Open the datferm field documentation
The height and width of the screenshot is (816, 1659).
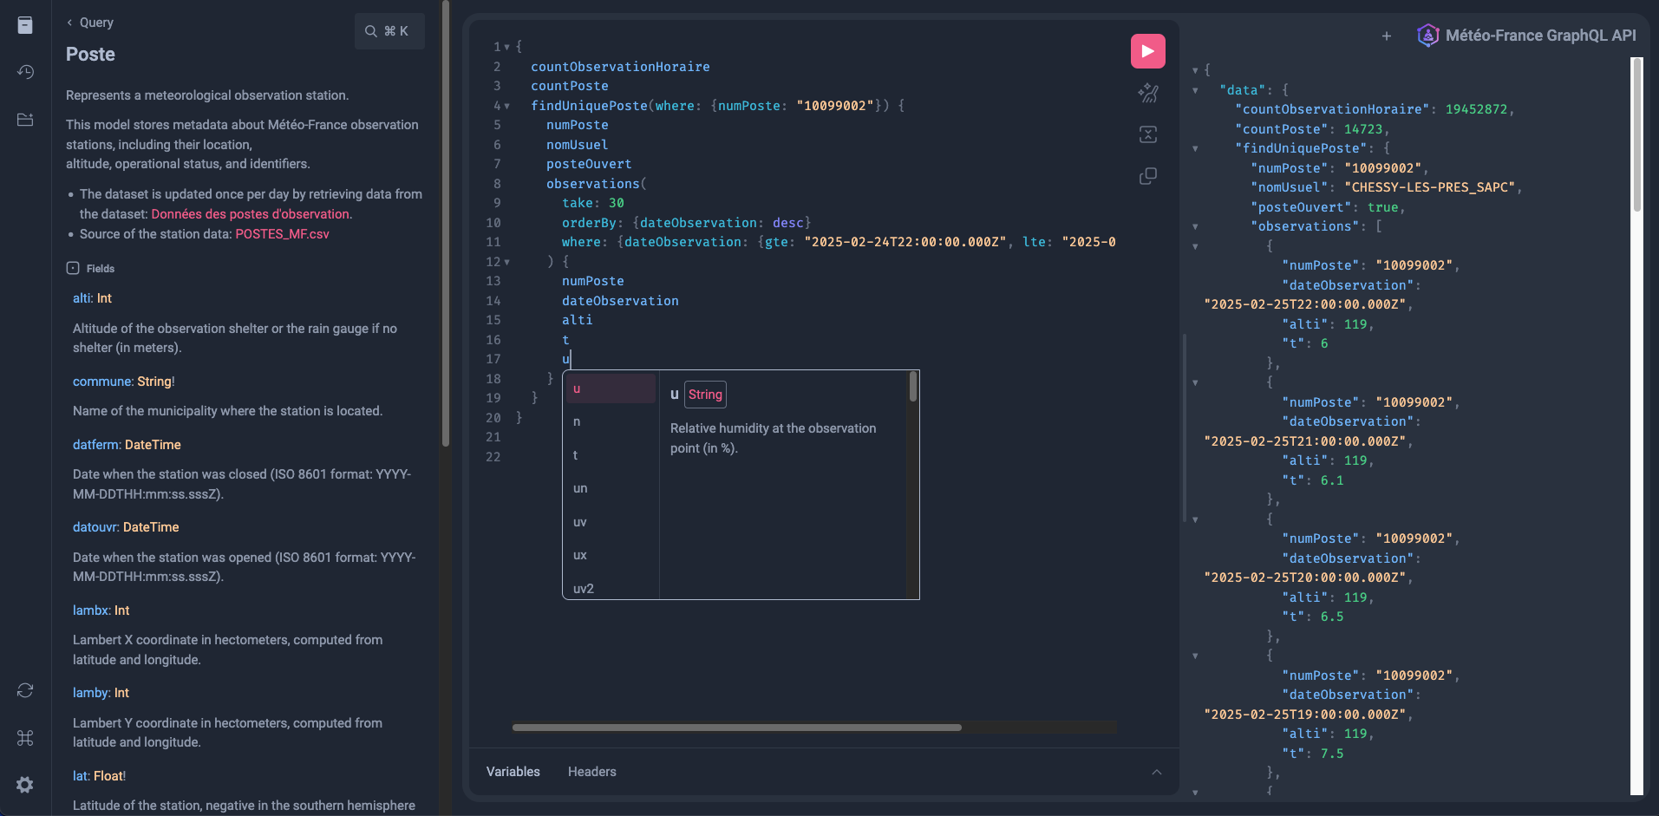(96, 445)
